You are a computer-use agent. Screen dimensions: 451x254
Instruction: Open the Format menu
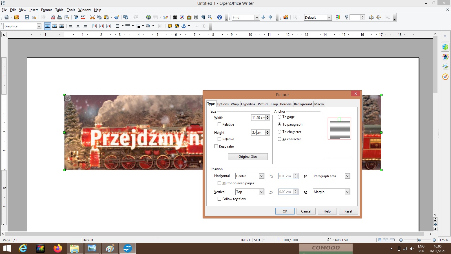click(46, 10)
